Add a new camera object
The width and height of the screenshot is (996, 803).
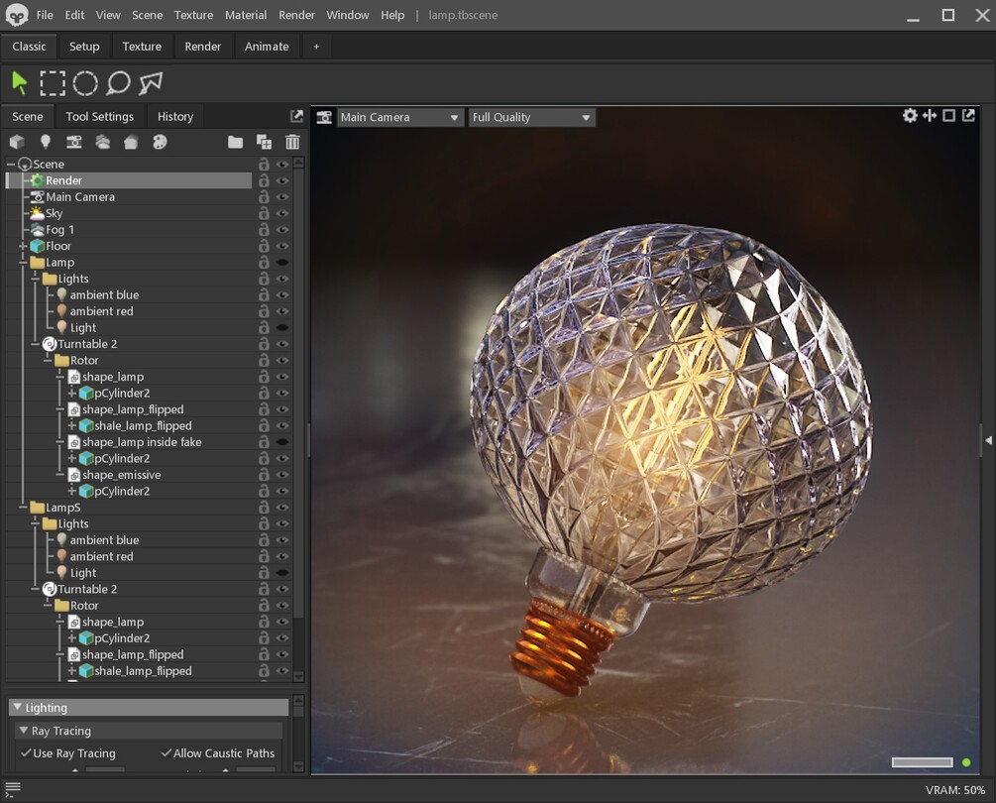73,142
